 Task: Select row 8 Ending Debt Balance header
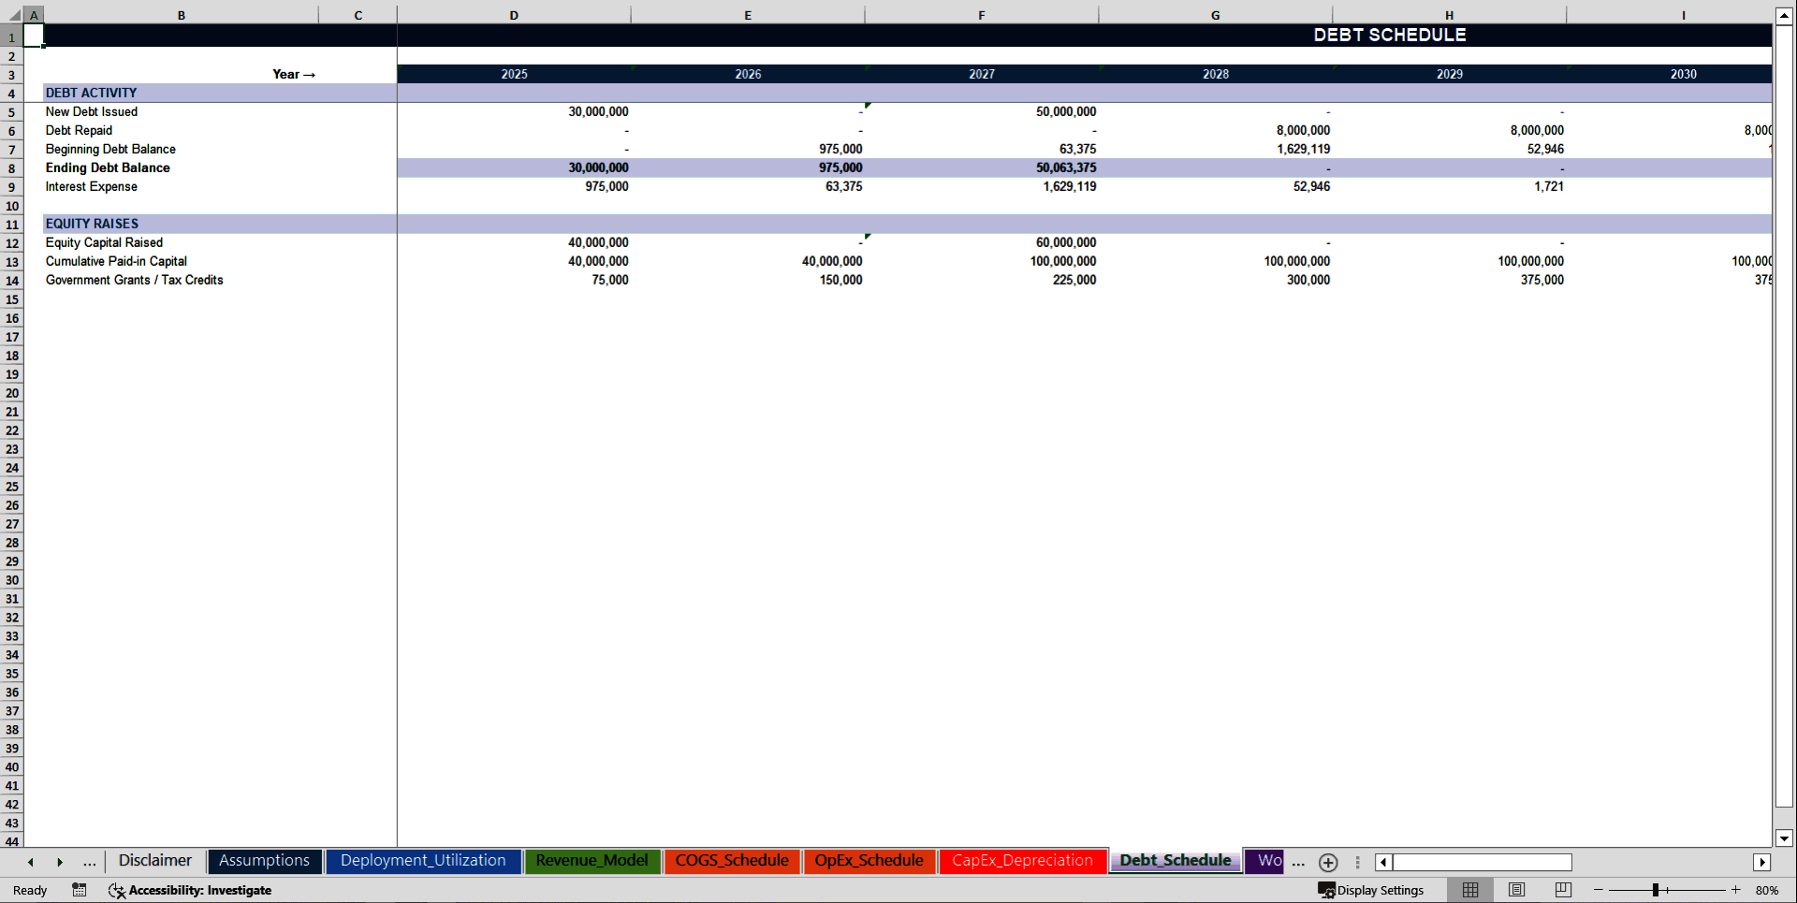[11, 167]
